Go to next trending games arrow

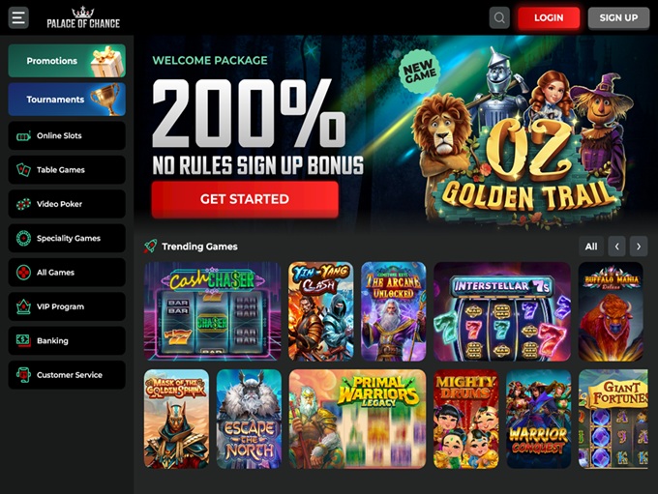[639, 247]
